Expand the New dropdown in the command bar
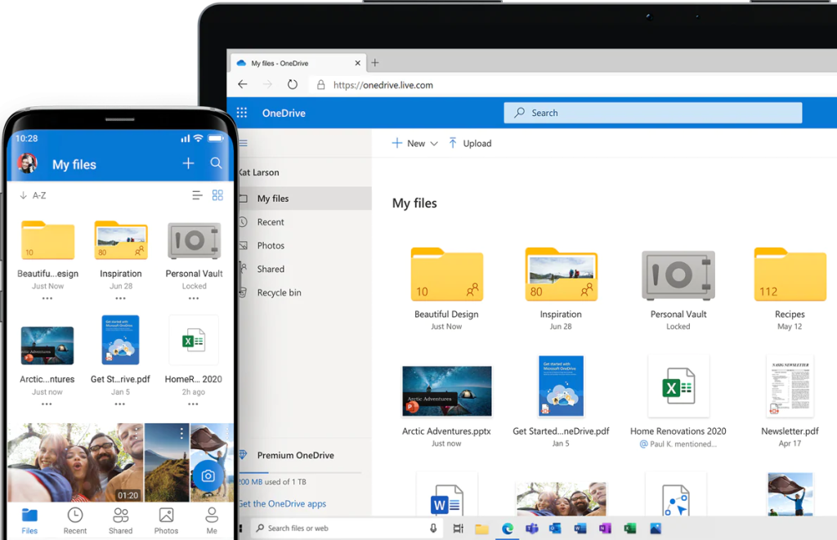This screenshot has width=837, height=540. point(414,143)
